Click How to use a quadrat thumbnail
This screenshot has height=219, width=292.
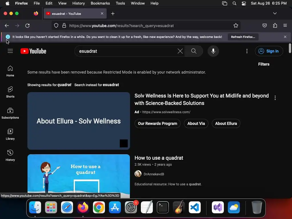pos(79,176)
